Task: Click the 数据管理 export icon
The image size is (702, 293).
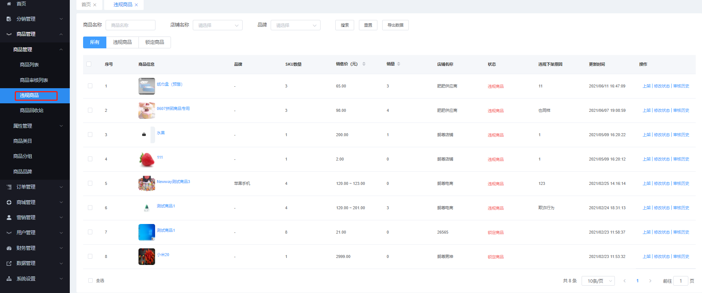Action: pyautogui.click(x=9, y=263)
